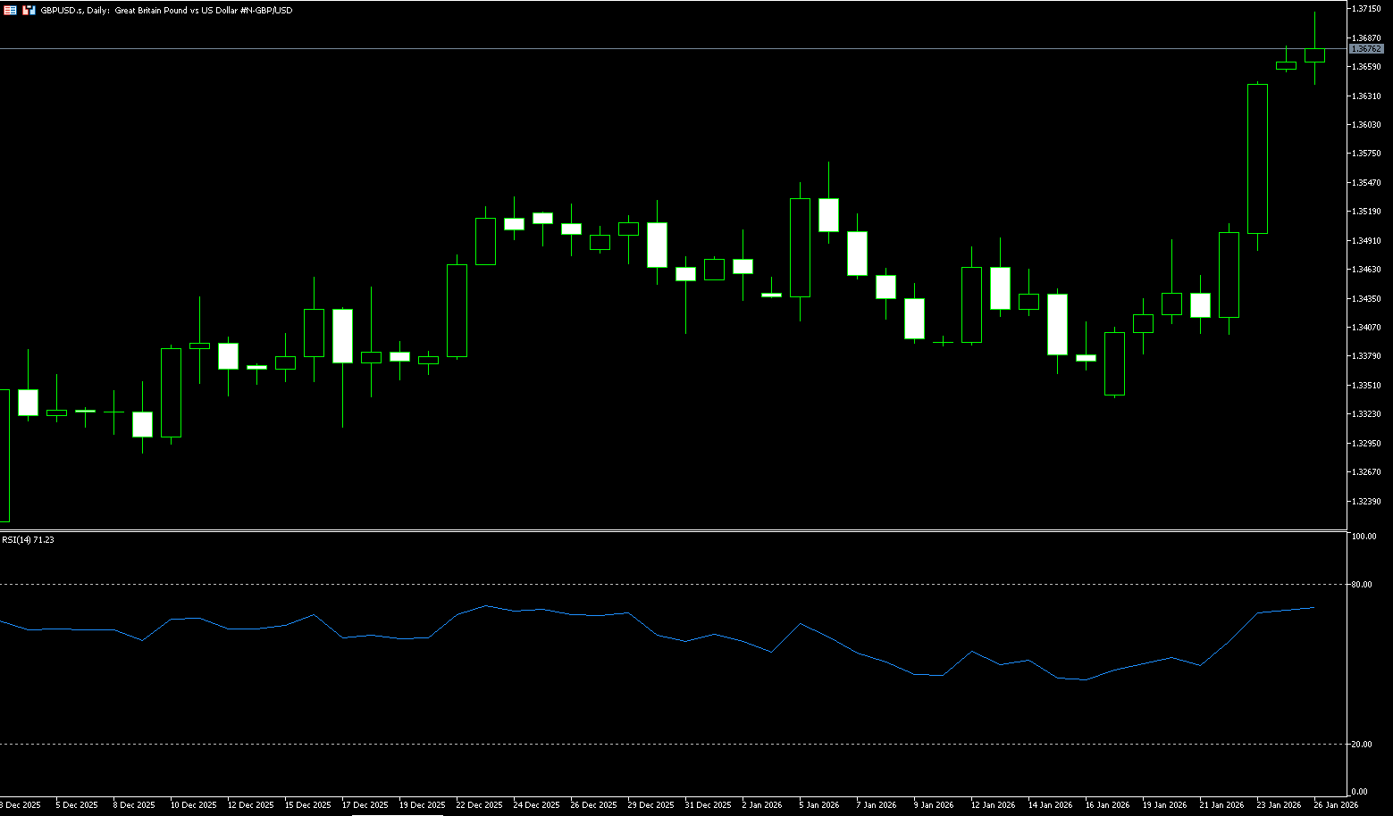Toggle the One Click Trading panel icon

29,10
